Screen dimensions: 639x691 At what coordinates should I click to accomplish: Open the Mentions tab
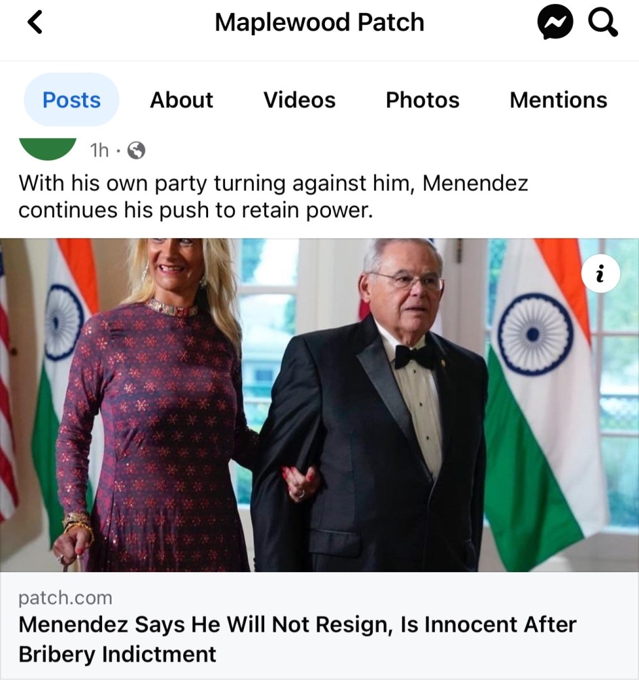[559, 100]
